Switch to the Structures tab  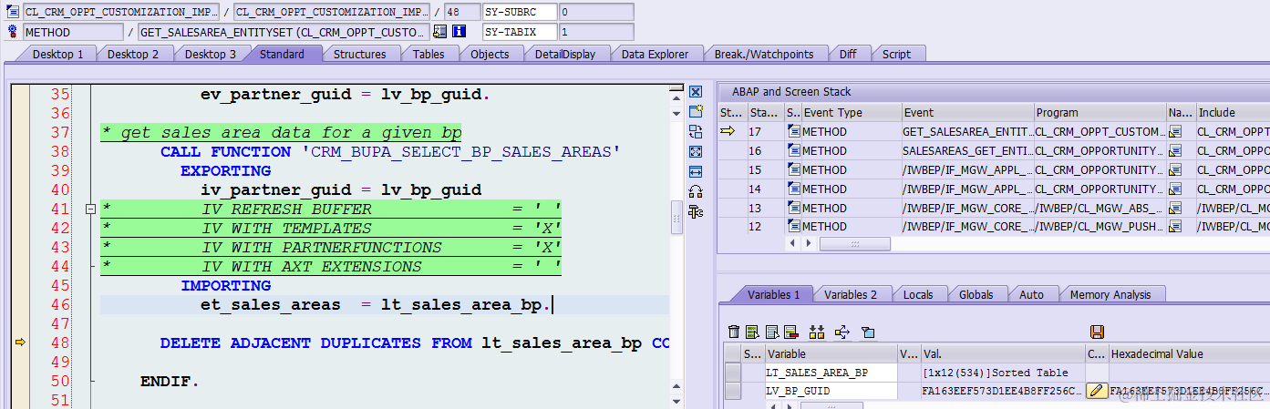pos(359,54)
